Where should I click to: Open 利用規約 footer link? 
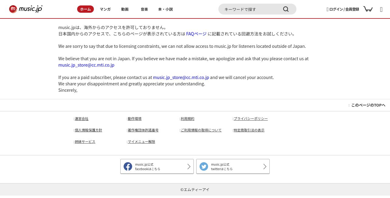click(187, 119)
